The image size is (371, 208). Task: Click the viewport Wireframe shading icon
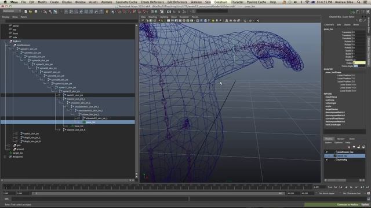coord(198,21)
